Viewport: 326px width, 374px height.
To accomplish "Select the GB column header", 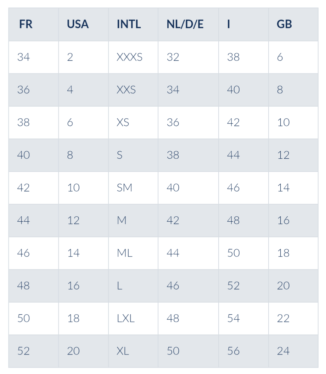I will coord(293,24).
